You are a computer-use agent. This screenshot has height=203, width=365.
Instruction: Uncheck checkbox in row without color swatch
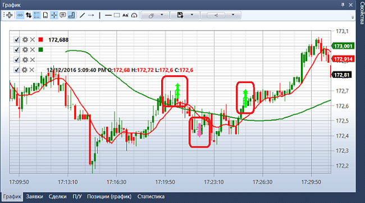coord(16,59)
